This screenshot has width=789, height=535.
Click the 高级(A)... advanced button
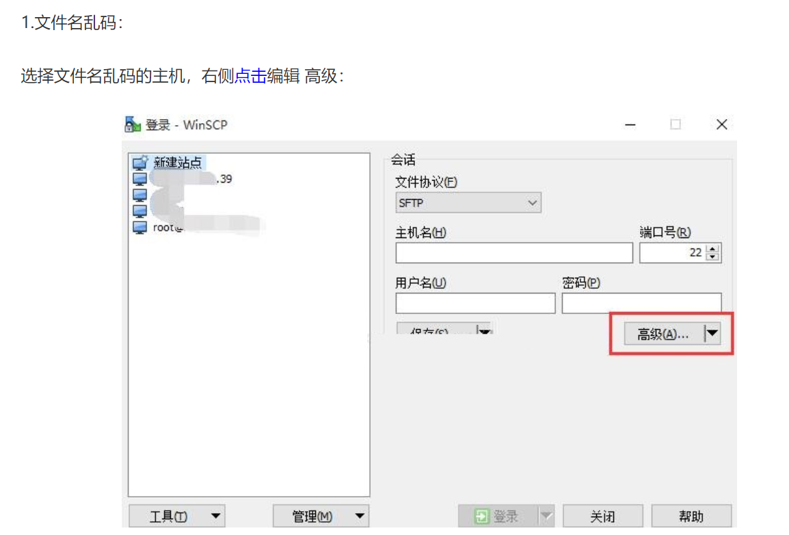tap(664, 334)
